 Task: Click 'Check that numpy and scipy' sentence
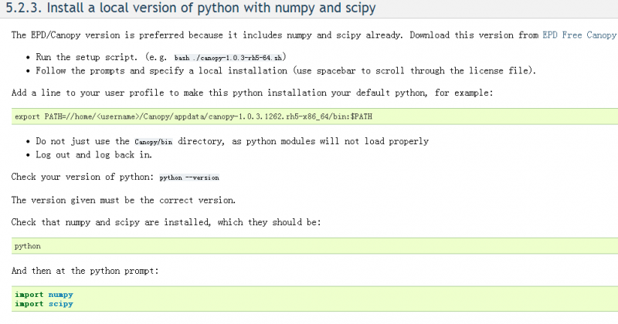click(166, 222)
